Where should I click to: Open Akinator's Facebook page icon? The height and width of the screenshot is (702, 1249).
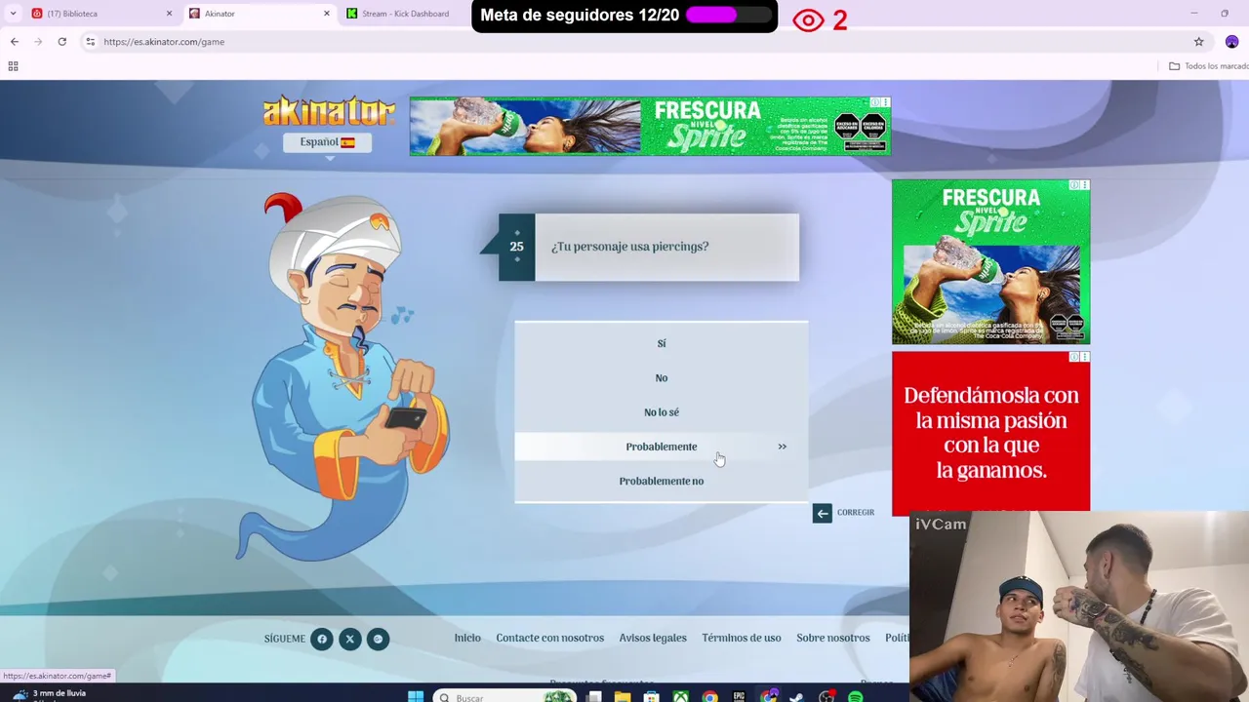pos(322,640)
